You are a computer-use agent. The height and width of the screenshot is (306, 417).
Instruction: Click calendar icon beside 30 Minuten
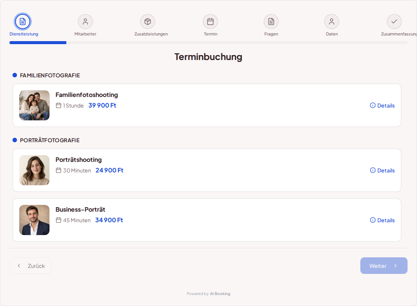click(x=59, y=170)
